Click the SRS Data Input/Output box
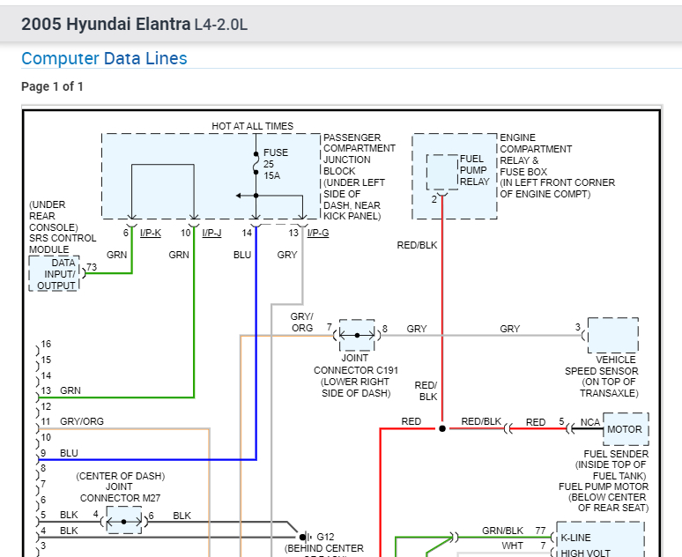The height and width of the screenshot is (557, 682). coord(56,274)
